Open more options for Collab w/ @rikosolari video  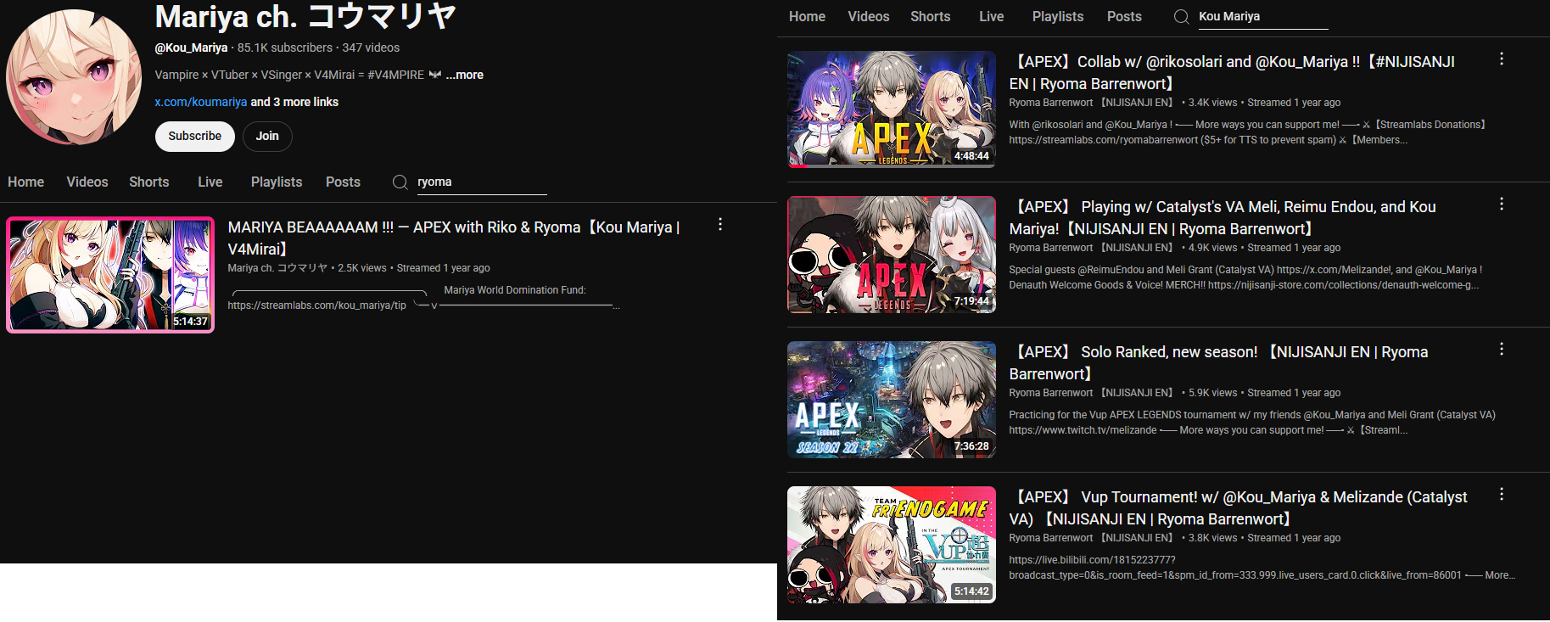1502,59
